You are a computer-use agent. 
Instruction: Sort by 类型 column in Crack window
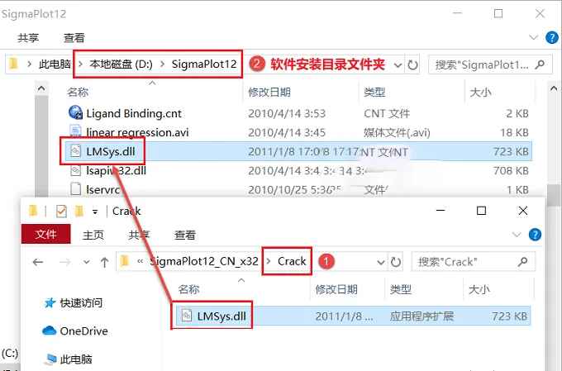point(400,289)
